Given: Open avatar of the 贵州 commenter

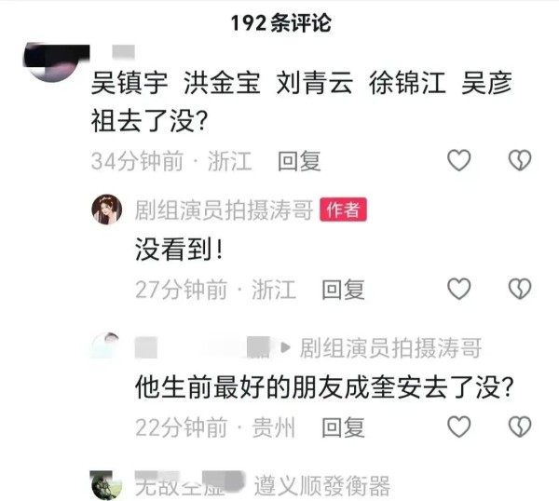Looking at the screenshot, I should tap(106, 347).
